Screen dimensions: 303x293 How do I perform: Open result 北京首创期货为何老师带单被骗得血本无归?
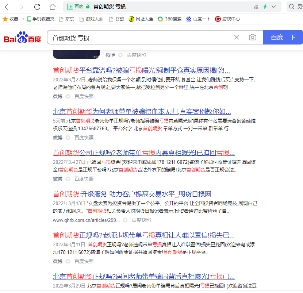[x=142, y=112]
